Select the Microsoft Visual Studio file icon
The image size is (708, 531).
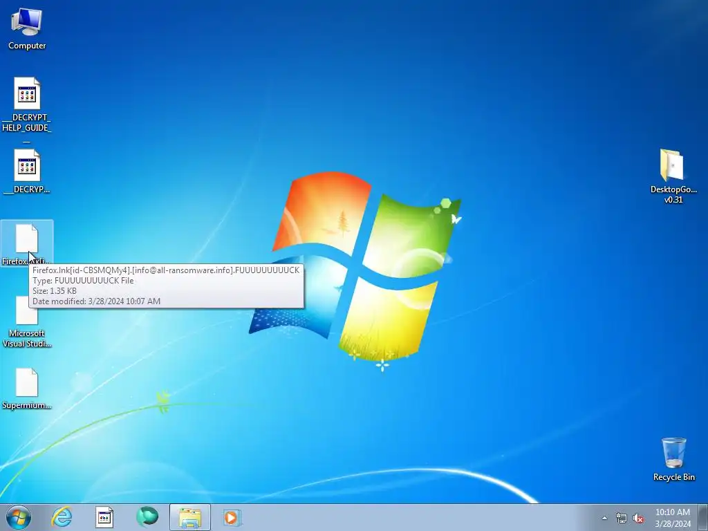[x=27, y=322]
